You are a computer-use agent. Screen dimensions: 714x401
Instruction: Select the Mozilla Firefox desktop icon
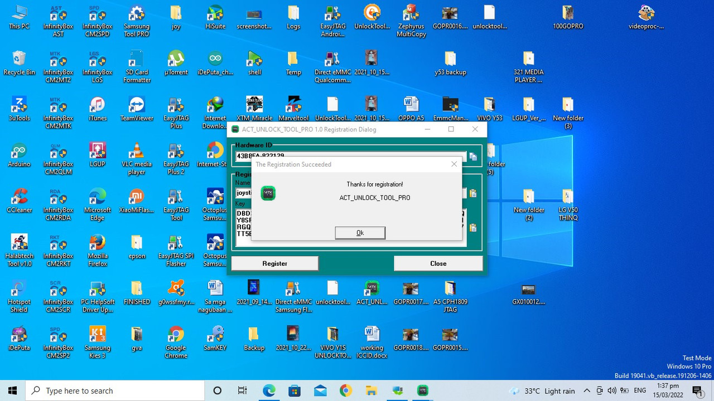point(97,251)
